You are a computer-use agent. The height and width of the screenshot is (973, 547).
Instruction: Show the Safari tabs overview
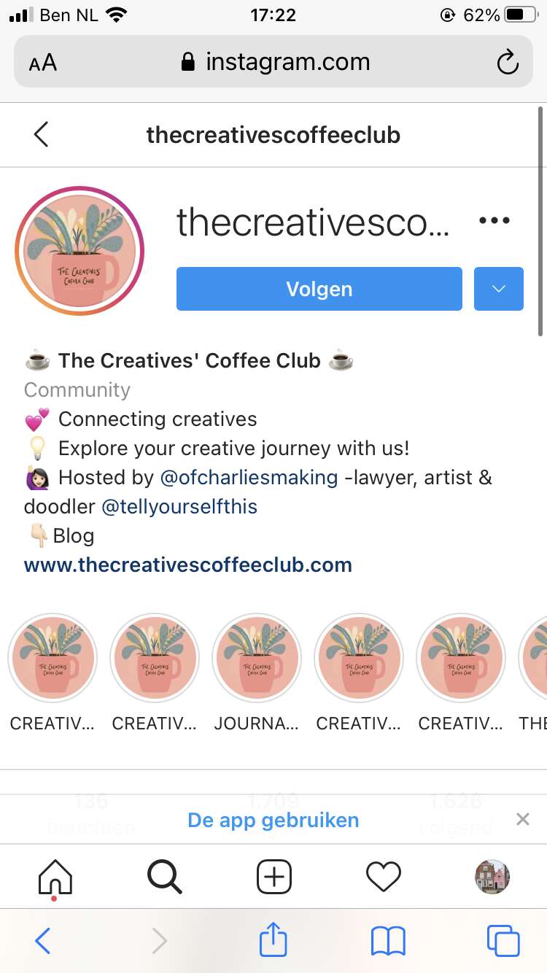pos(503,941)
